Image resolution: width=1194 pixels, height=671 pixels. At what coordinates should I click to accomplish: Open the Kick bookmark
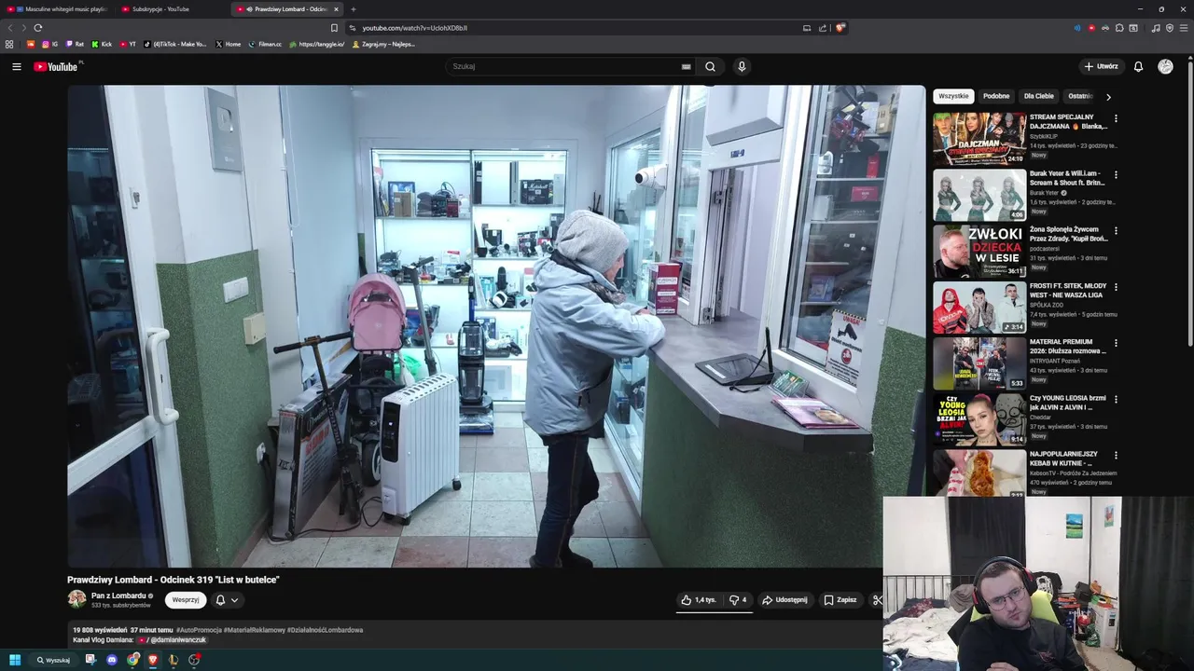[x=102, y=44]
